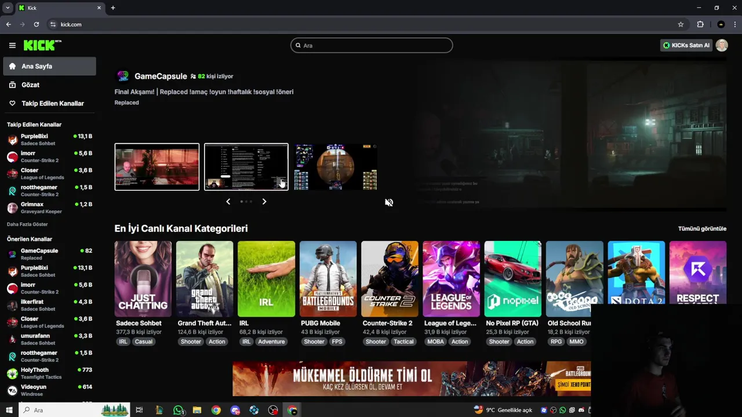
Task: Select second dark stream thumbnail in carousel
Action: [x=246, y=167]
